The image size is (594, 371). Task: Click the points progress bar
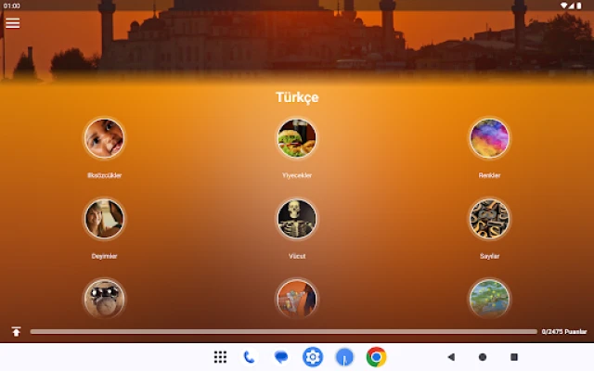(283, 331)
